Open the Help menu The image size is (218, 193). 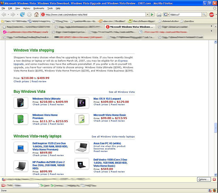pos(58,8)
